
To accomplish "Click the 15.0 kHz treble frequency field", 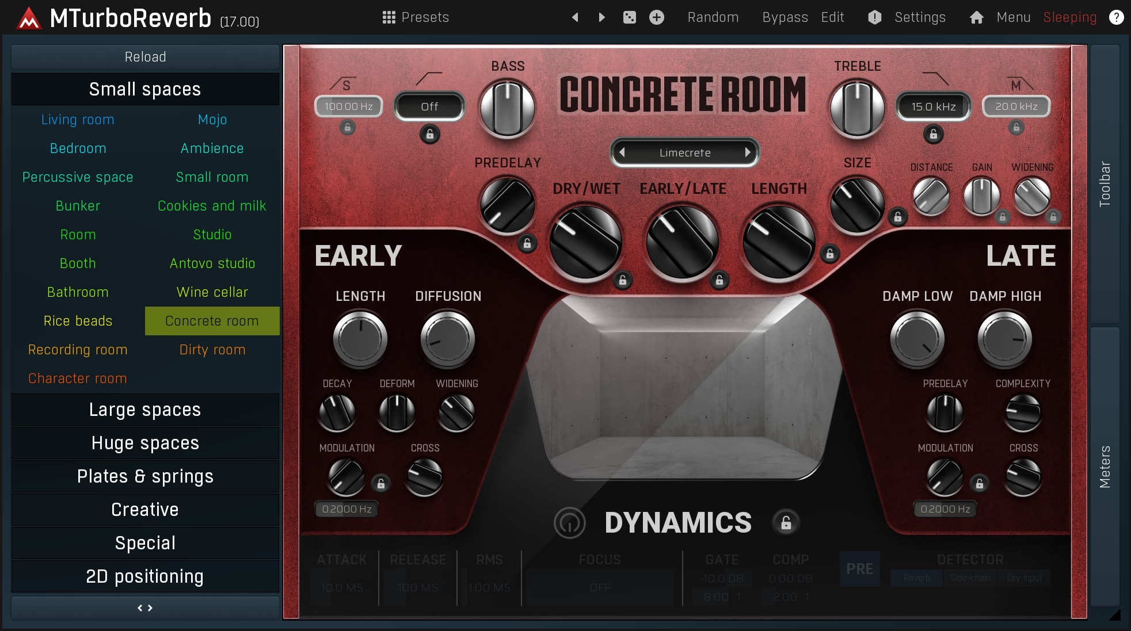I will 933,106.
